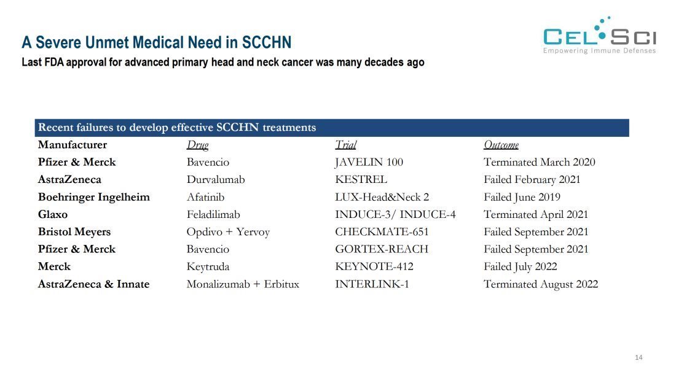Screen dimensions: 676x380
Task: Click the underlined Outcome column header
Action: pos(501,145)
